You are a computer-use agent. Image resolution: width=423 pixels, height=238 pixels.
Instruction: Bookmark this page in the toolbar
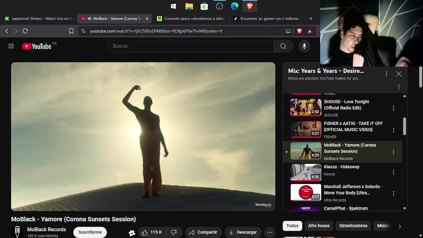click(71, 31)
